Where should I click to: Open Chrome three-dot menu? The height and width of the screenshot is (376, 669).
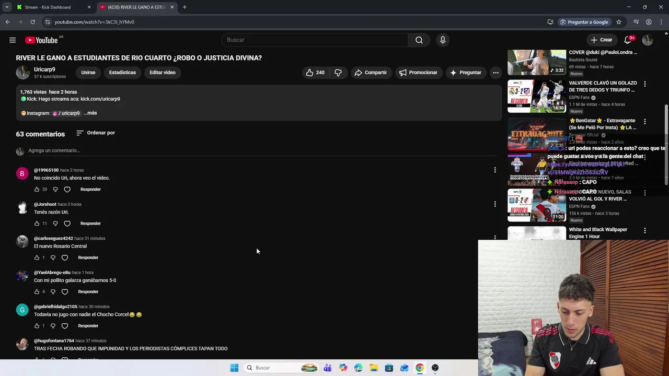[661, 22]
